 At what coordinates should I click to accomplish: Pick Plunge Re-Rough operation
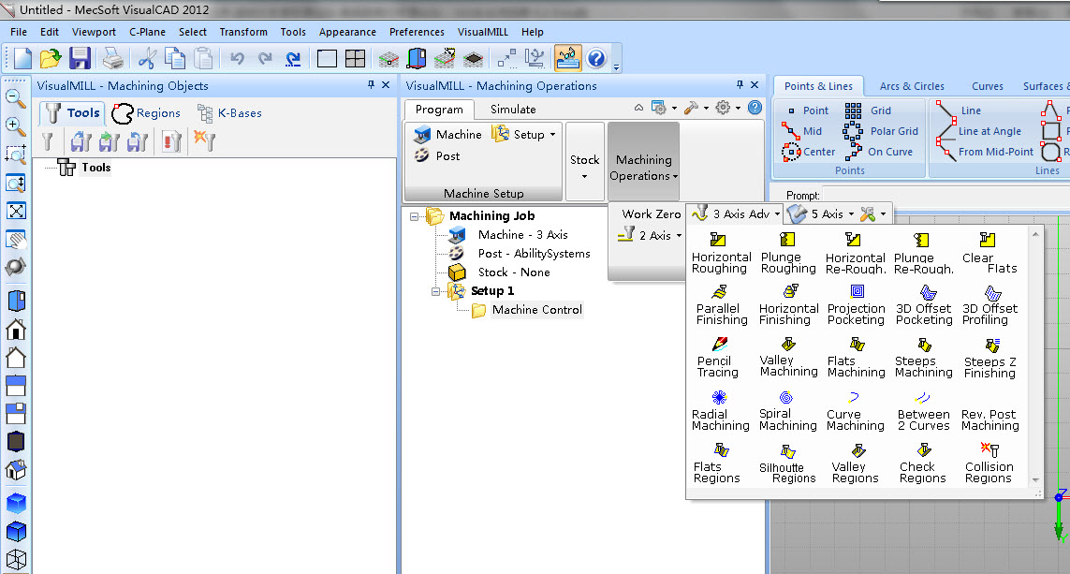pos(923,253)
